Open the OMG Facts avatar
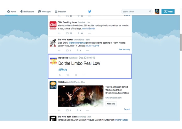Viewport: 182px width, 129px height. (x=53, y=85)
